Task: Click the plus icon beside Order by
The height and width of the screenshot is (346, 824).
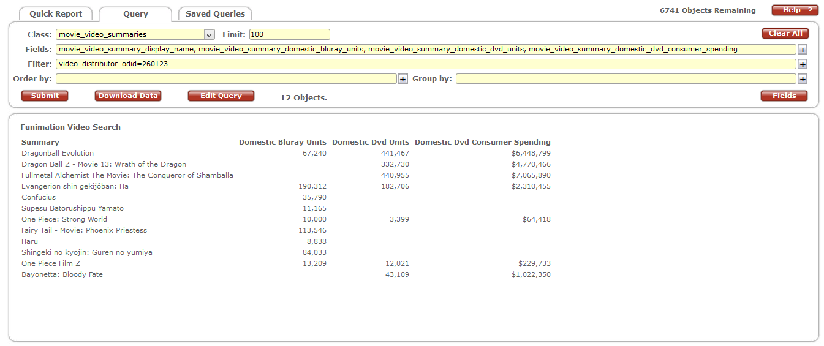Action: click(x=403, y=79)
